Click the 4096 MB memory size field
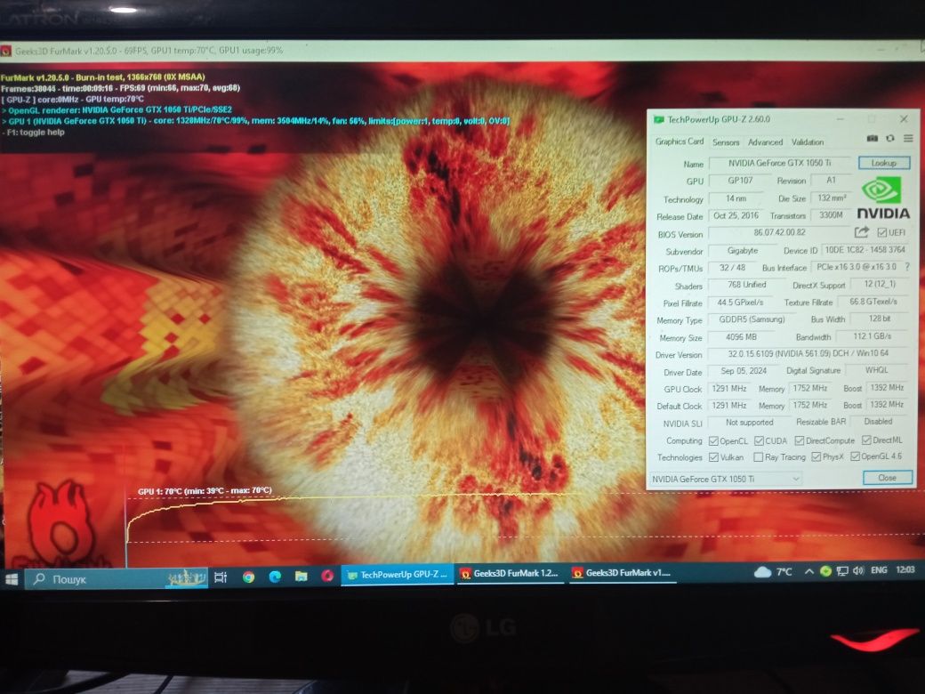This screenshot has width=925, height=694. (741, 337)
